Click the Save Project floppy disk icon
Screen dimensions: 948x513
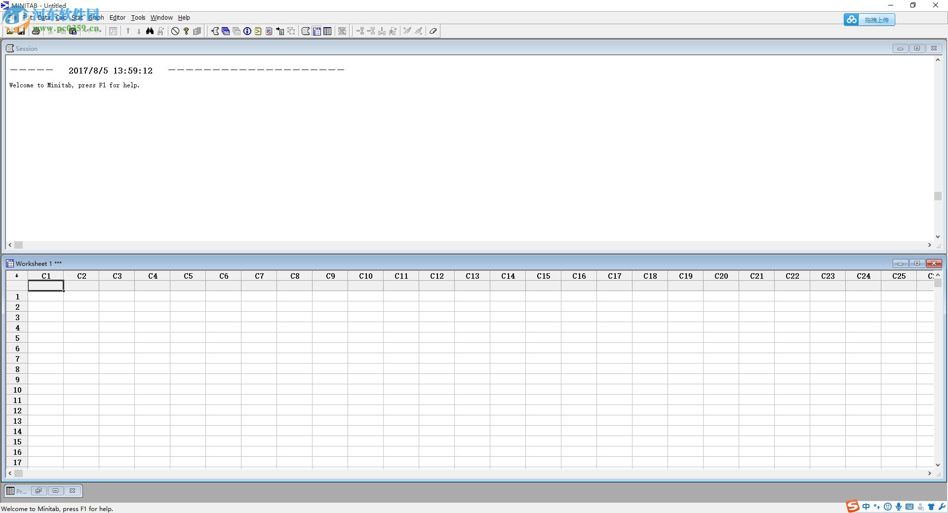(x=21, y=31)
